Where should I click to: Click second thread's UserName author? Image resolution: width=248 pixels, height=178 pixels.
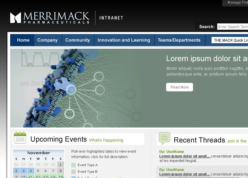pyautogui.click(x=175, y=170)
